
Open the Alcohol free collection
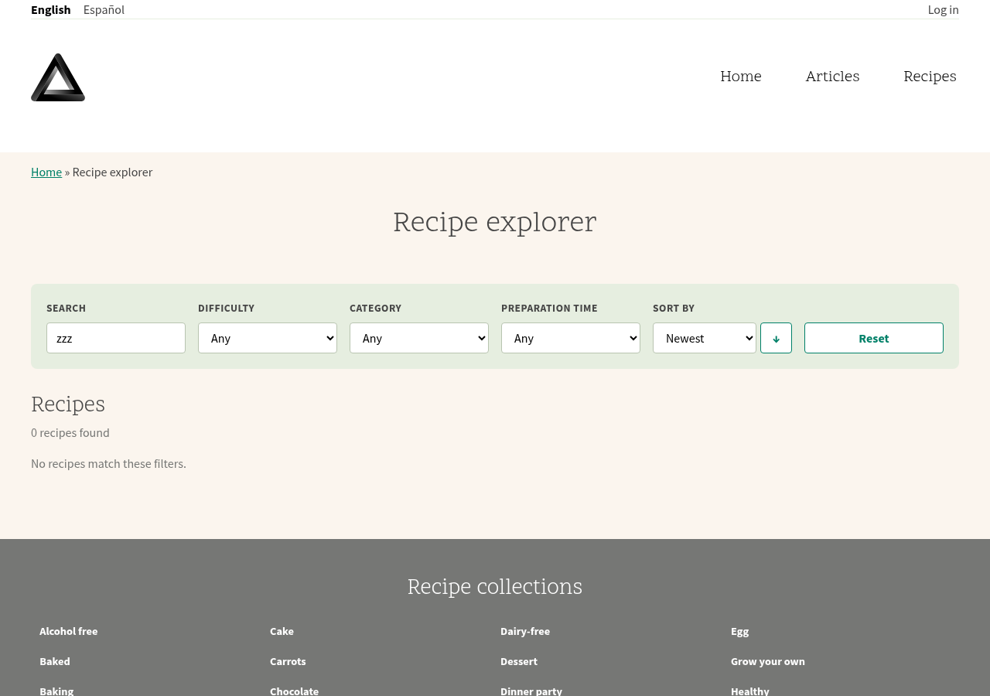(x=69, y=631)
